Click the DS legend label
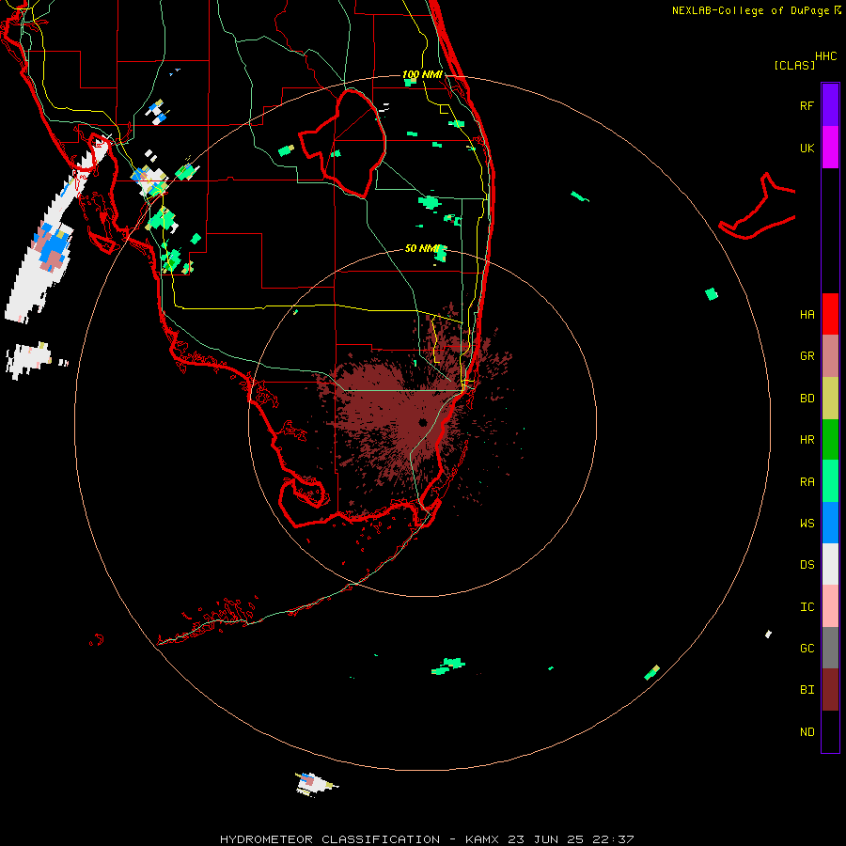The height and width of the screenshot is (846, 846). point(807,565)
